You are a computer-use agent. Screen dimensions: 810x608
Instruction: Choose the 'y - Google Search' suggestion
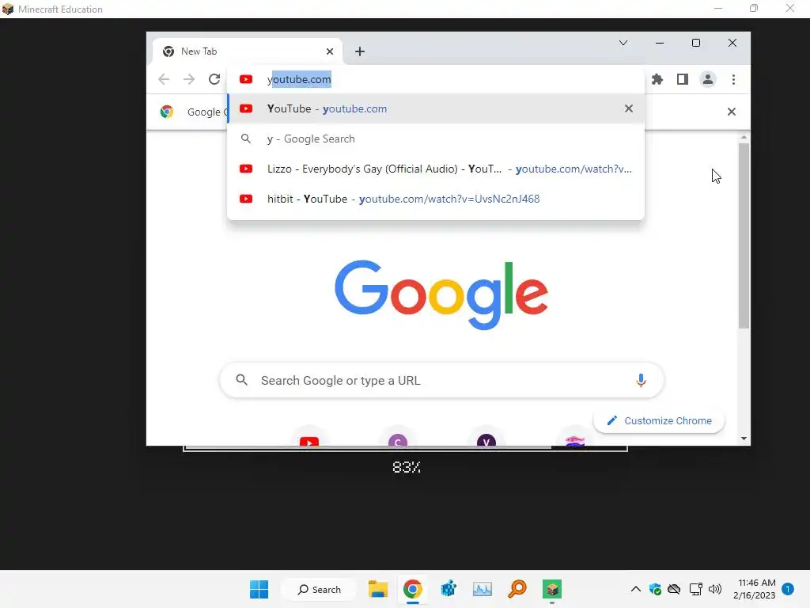[436, 139]
